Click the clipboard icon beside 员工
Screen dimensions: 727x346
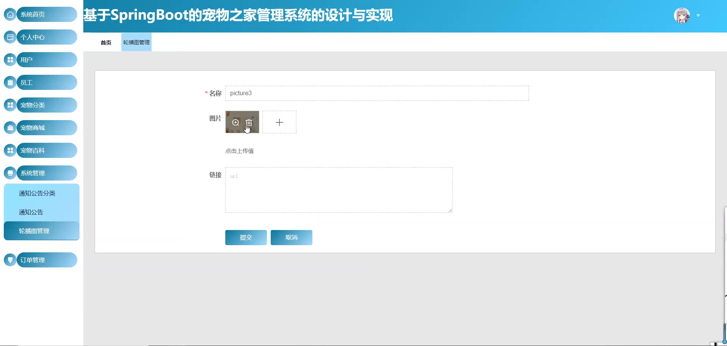click(x=10, y=83)
